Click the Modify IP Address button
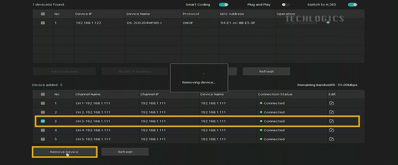 pos(134,71)
